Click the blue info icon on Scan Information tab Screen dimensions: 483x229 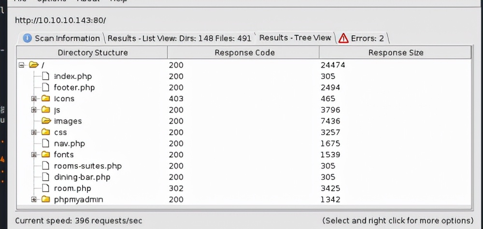coord(28,38)
